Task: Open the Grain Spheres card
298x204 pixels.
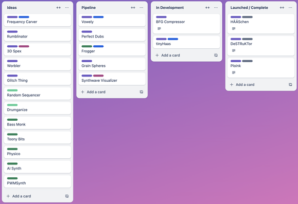Action: pyautogui.click(x=112, y=64)
